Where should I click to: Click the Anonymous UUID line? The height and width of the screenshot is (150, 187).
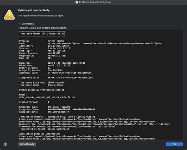point(56,73)
